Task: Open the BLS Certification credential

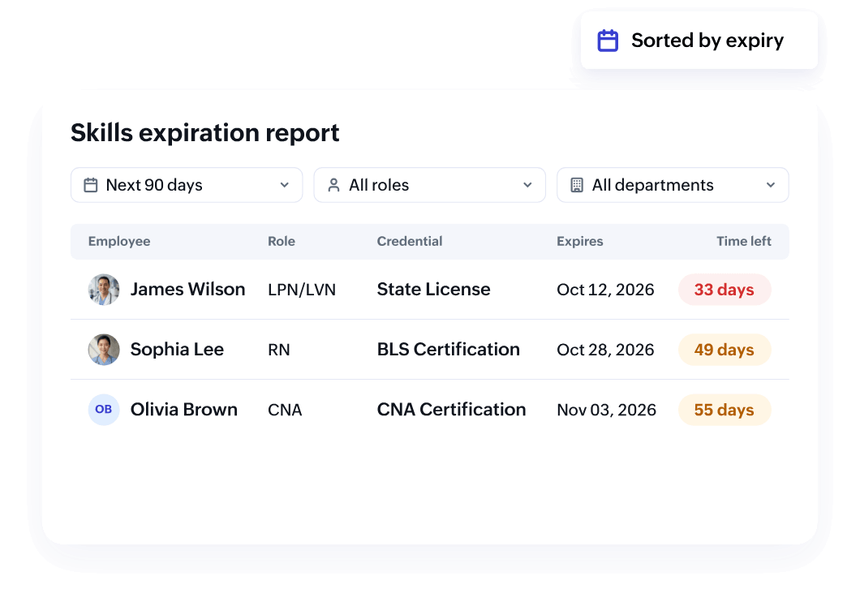Action: [x=448, y=350]
